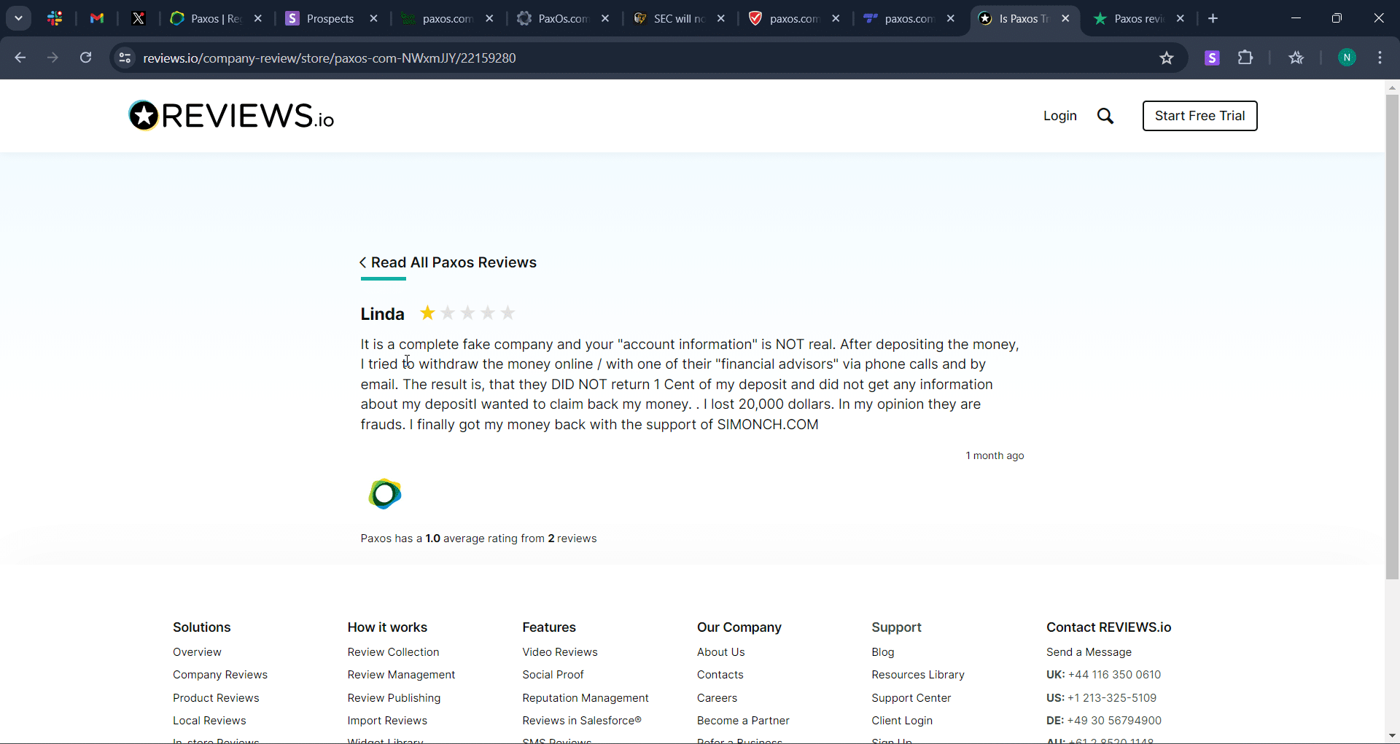This screenshot has width=1400, height=744.
Task: Open the Company Reviews footer link
Action: [220, 675]
